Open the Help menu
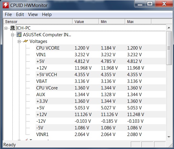174x149 pixels. tap(47, 15)
